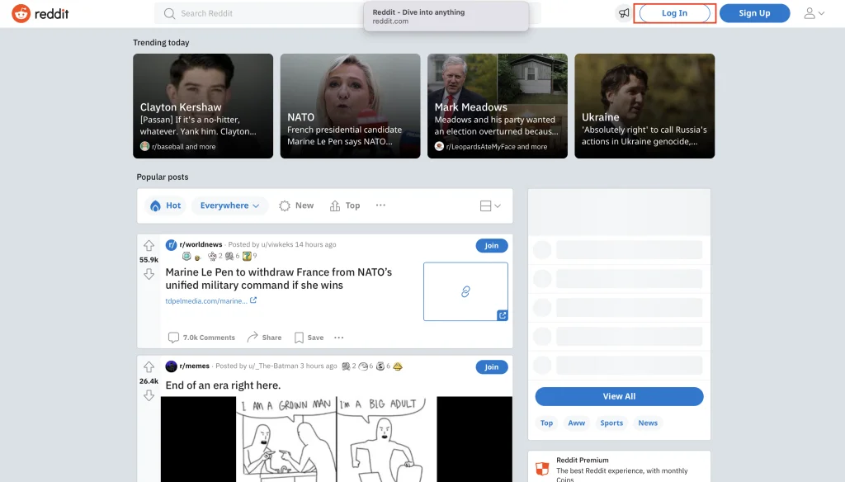Select the Top communities tag
The width and height of the screenshot is (845, 482).
pyautogui.click(x=546, y=423)
